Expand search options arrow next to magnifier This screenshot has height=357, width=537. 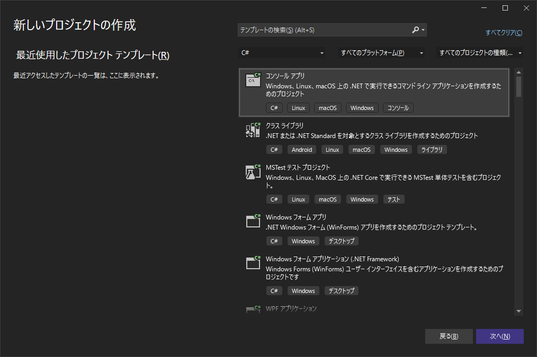click(423, 30)
